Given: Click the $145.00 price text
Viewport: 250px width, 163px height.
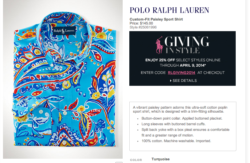Looking at the screenshot, I should pos(146,23).
